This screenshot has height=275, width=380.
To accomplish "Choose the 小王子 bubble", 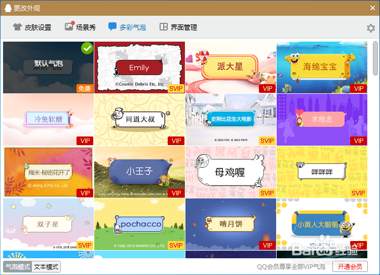I will point(139,172).
